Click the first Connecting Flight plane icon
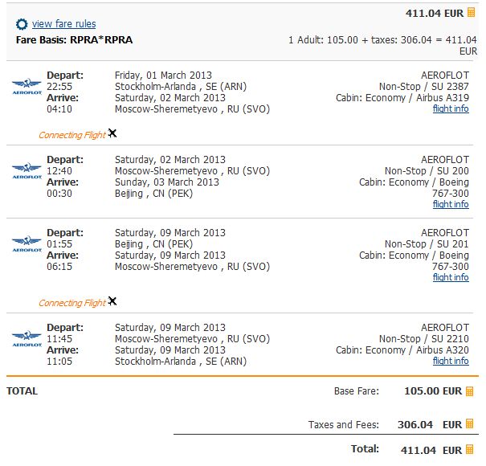Viewport: 486px width, 466px height. pos(112,133)
